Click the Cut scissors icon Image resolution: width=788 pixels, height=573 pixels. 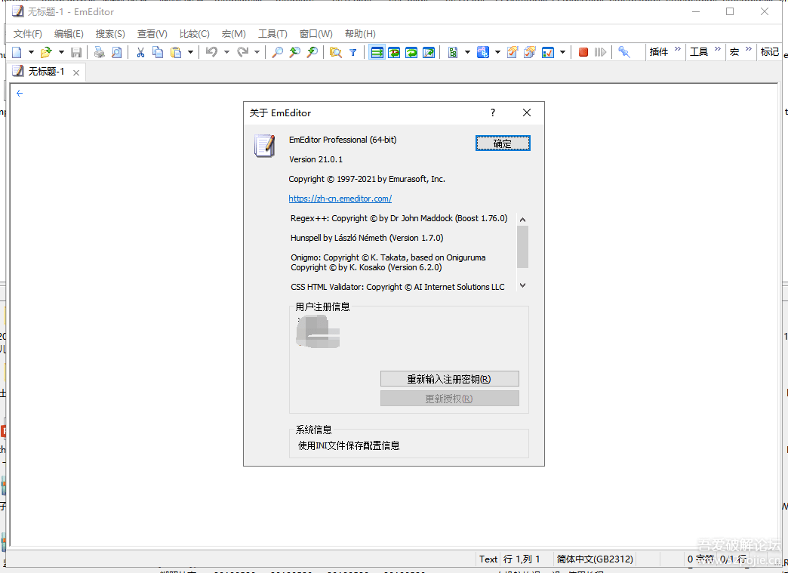coord(140,52)
